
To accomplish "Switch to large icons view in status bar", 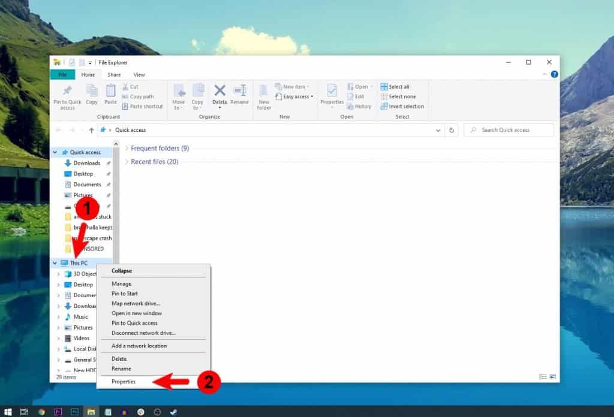I will [552, 377].
